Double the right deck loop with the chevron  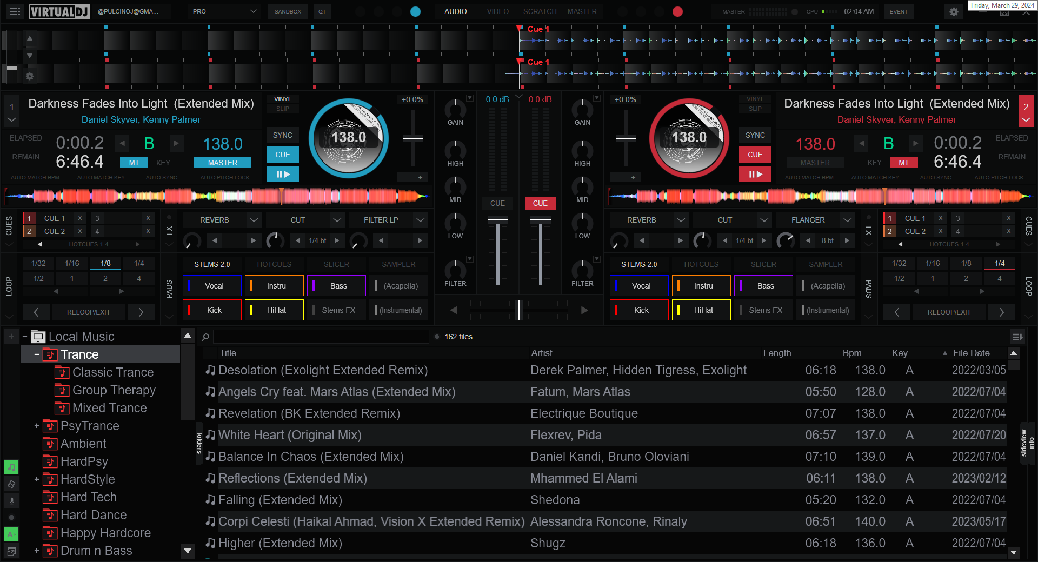coord(1001,312)
